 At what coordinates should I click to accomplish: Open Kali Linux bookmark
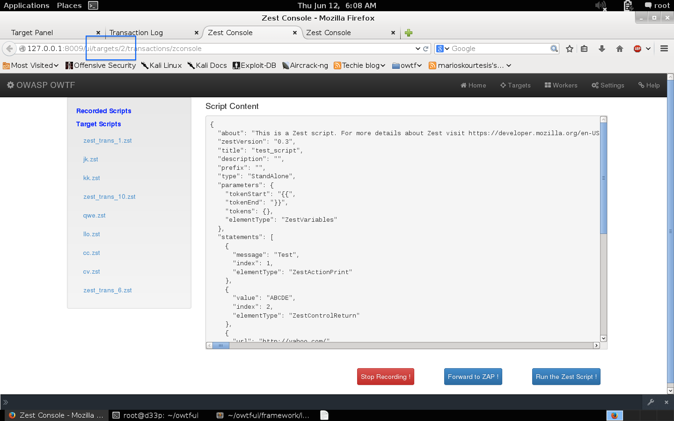(x=161, y=65)
